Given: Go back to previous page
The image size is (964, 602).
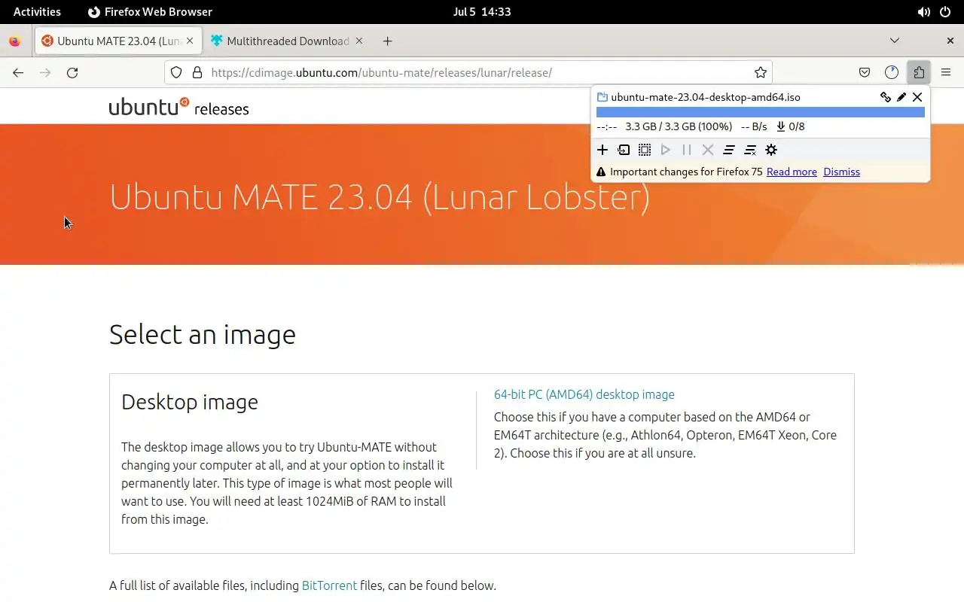Looking at the screenshot, I should pyautogui.click(x=18, y=73).
